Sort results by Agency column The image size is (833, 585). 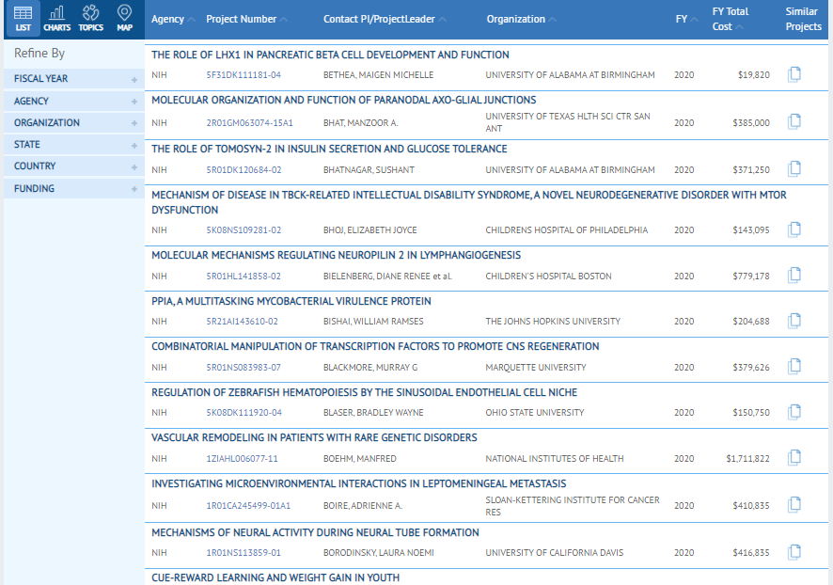pos(173,19)
